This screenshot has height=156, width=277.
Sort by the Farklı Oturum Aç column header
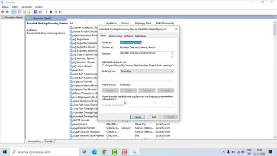point(165,23)
